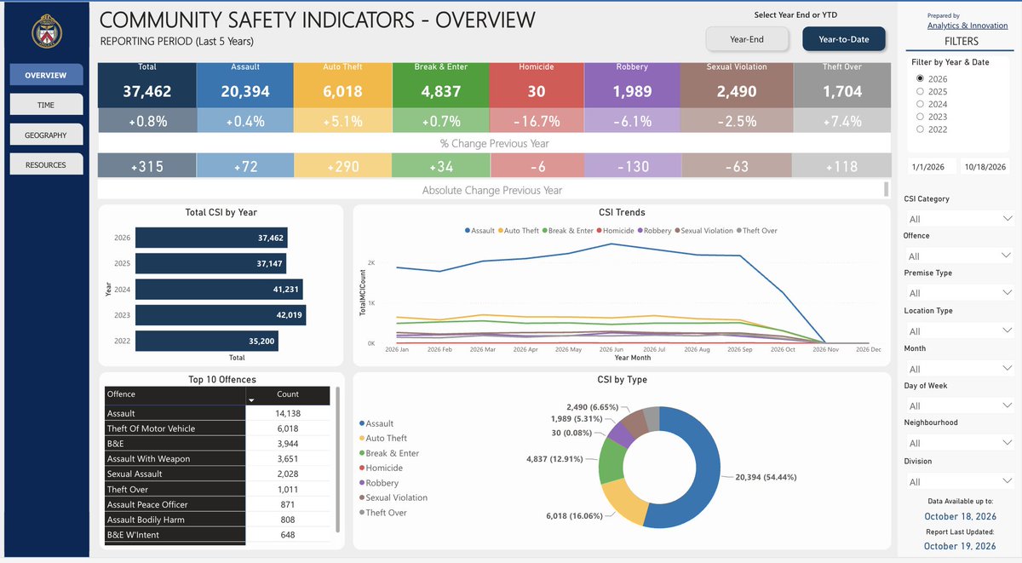Click the Homicide 30 card
The image size is (1022, 563).
pos(538,84)
